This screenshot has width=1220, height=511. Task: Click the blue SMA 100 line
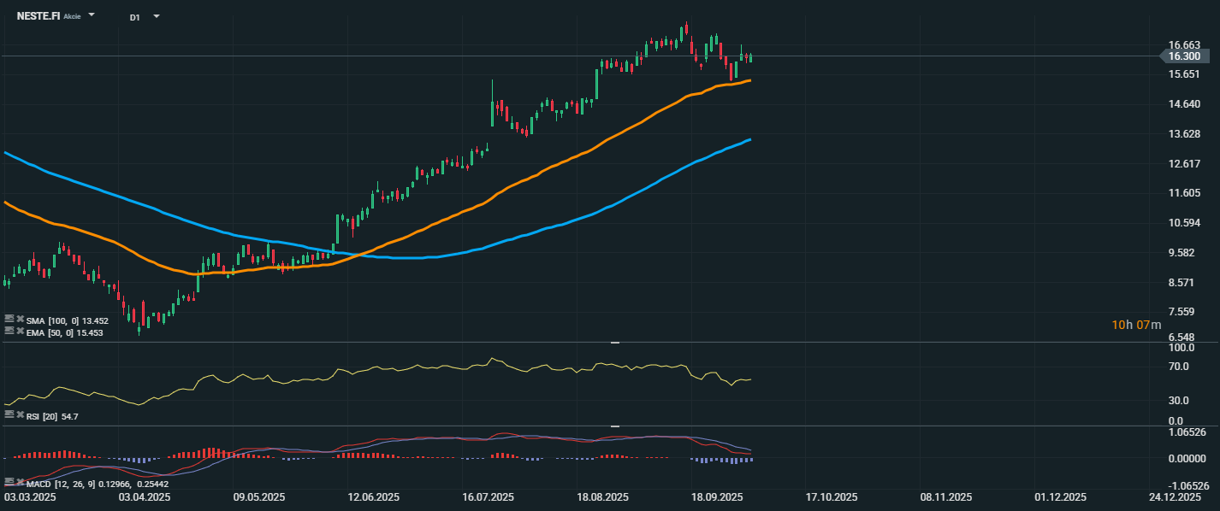tap(599, 211)
